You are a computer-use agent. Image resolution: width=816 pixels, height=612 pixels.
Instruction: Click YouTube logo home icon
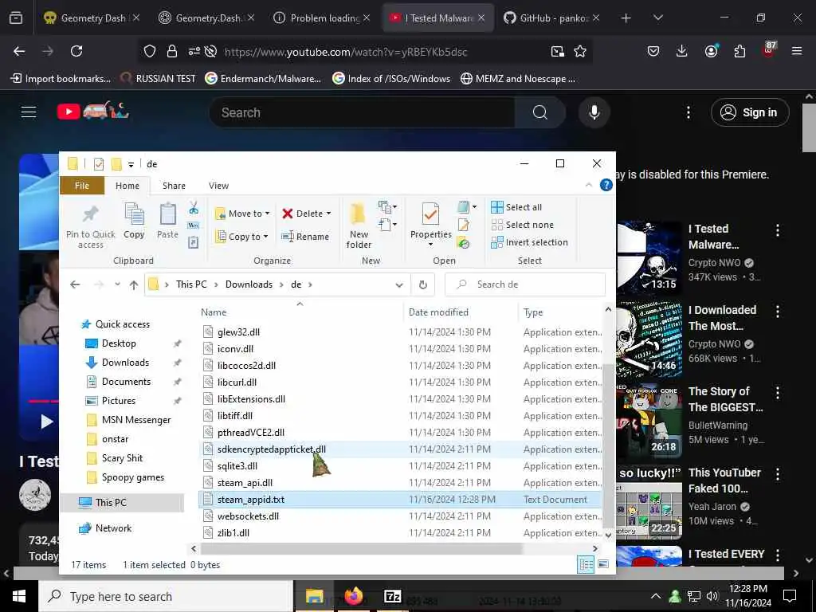click(93, 111)
